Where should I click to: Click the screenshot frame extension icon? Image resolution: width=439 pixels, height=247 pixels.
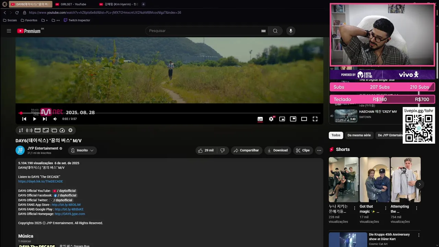46,130
